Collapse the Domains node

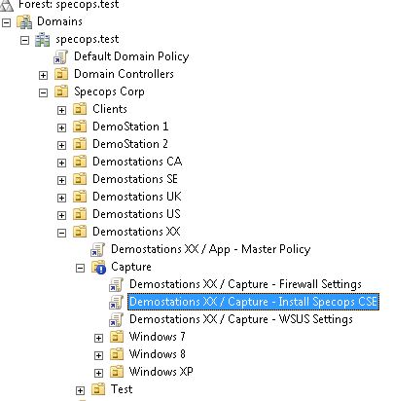coord(6,22)
